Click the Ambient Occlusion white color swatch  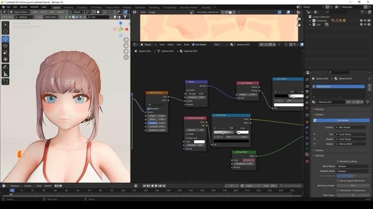[199, 142]
